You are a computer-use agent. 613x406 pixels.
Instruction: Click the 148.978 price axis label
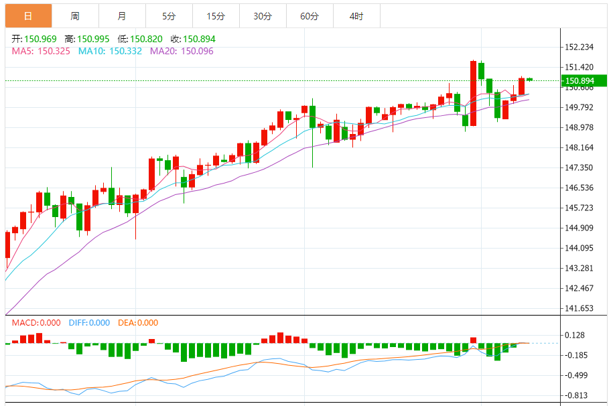click(x=579, y=127)
